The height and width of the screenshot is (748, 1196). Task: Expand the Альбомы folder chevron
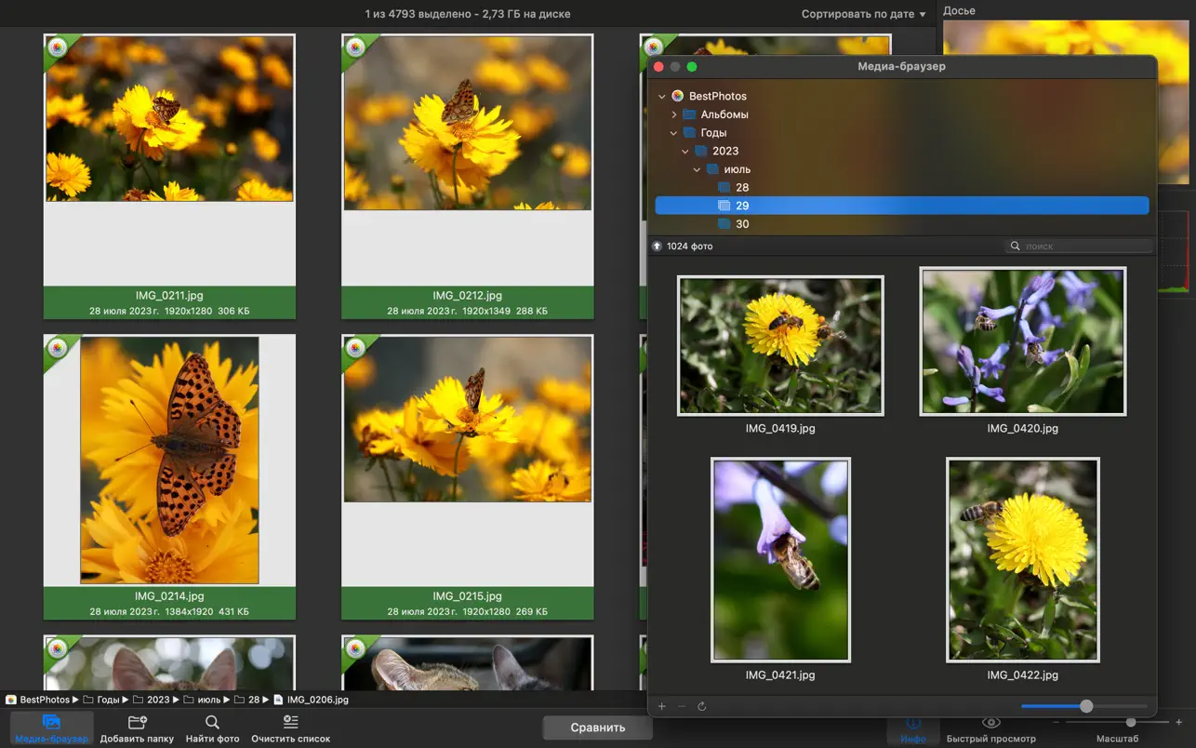tap(674, 114)
